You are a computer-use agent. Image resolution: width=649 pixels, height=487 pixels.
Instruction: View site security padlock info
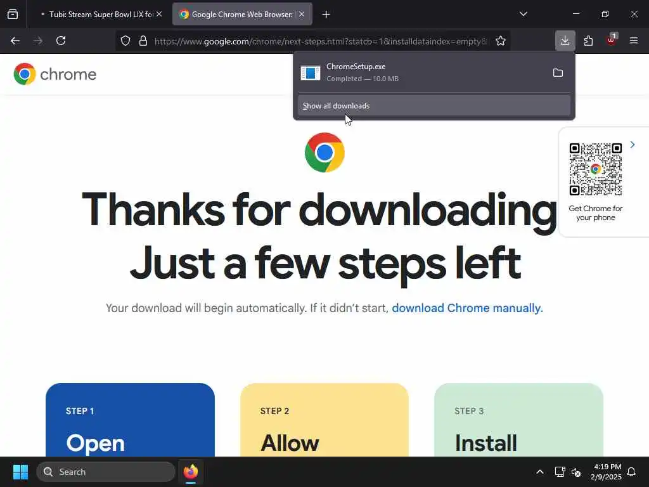(x=143, y=41)
